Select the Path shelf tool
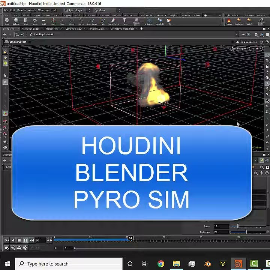The height and width of the screenshot is (270, 270). pos(103,21)
